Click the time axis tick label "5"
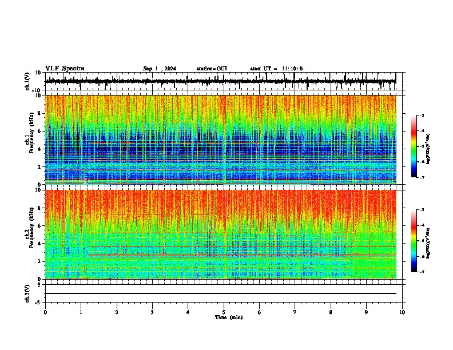 [x=224, y=312]
